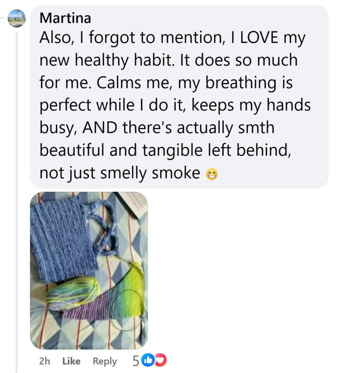Click the word LOVE in the comment
Screen dimensions: 338x373
coord(259,38)
